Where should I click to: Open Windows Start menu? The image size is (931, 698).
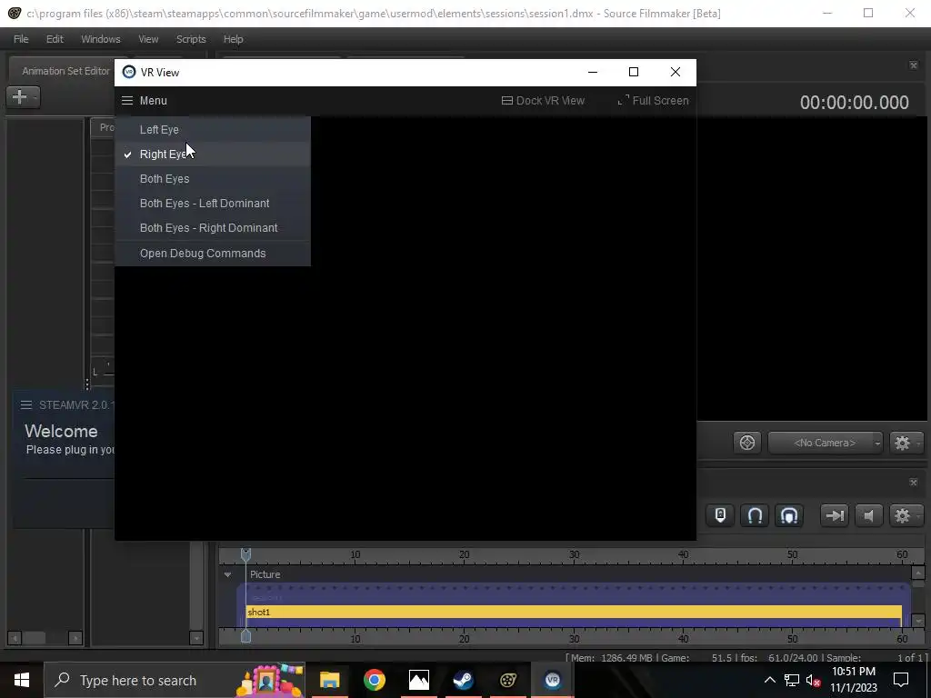[22, 680]
